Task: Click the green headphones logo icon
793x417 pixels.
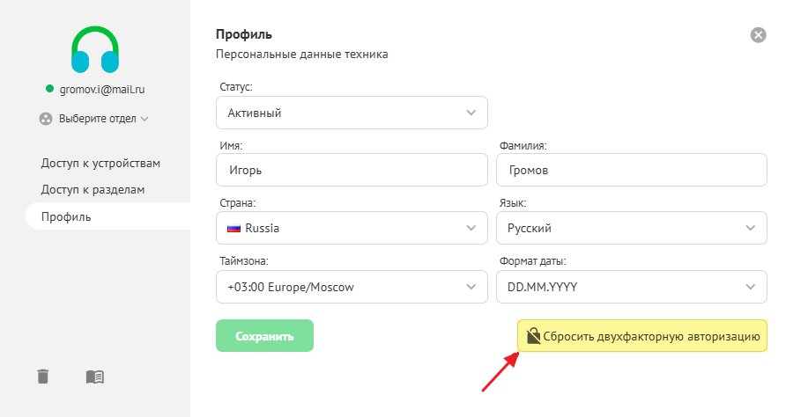Action: coord(94,49)
